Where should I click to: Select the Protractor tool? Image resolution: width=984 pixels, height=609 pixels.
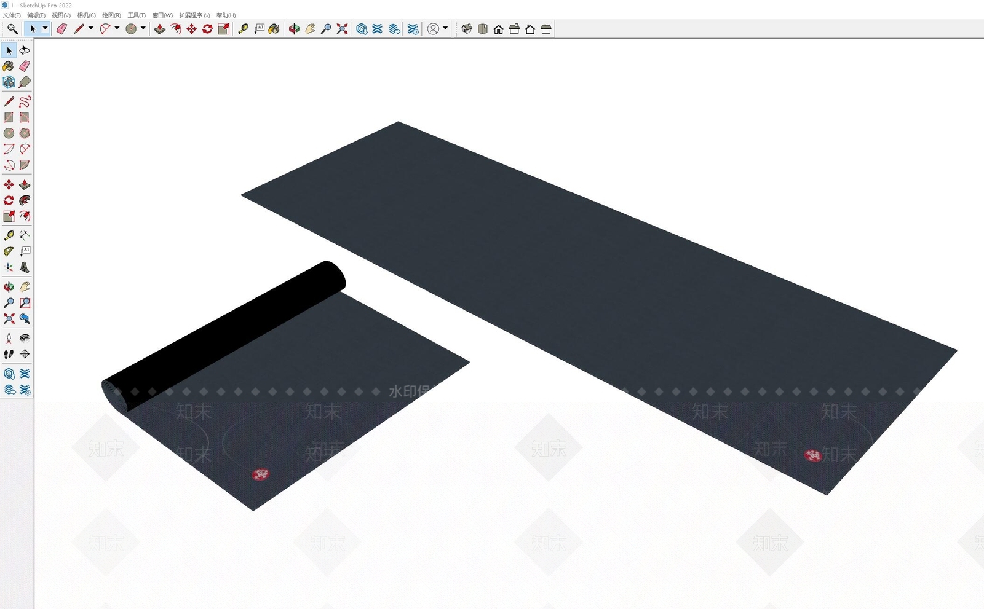click(9, 251)
